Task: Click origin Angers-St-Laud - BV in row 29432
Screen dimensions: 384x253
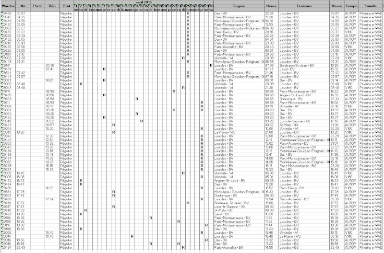Action: [230, 181]
